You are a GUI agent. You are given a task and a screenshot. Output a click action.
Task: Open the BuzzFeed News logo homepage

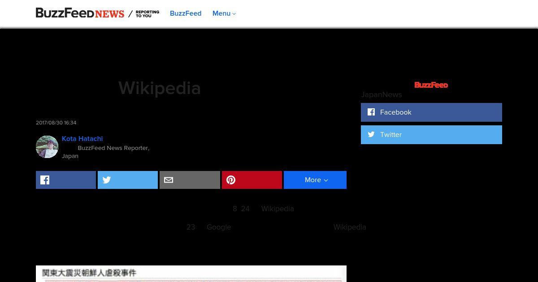[x=80, y=13]
